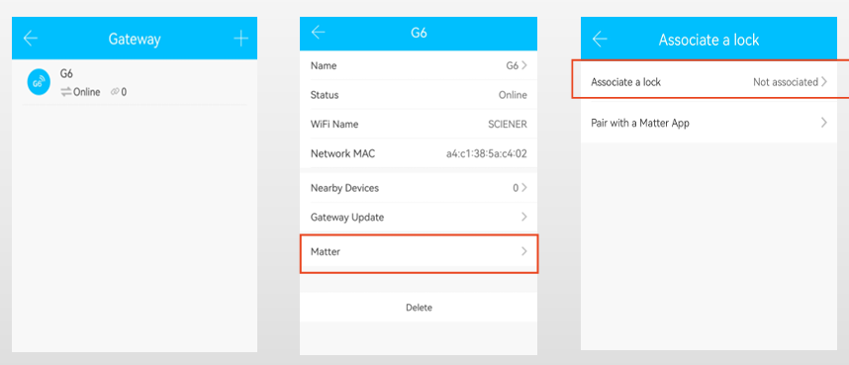Open the Matter settings row
This screenshot has height=365, width=849.
coord(419,253)
